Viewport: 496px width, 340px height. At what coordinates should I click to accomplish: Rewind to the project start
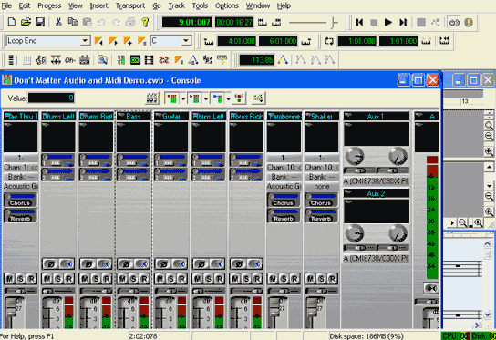[359, 23]
